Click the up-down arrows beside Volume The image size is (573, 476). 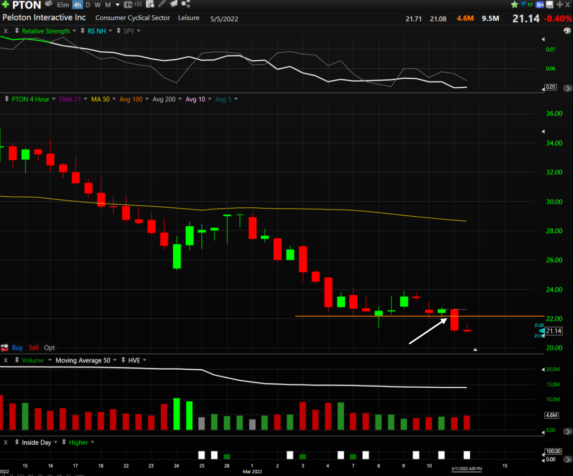[x=17, y=360]
